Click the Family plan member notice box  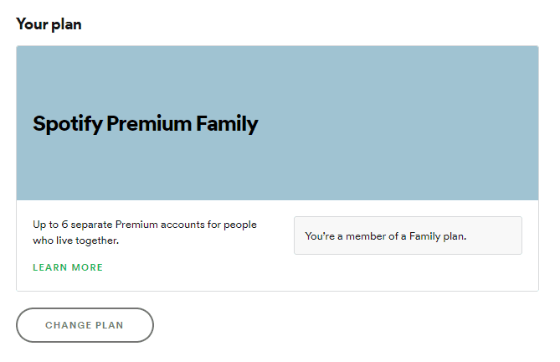(408, 235)
